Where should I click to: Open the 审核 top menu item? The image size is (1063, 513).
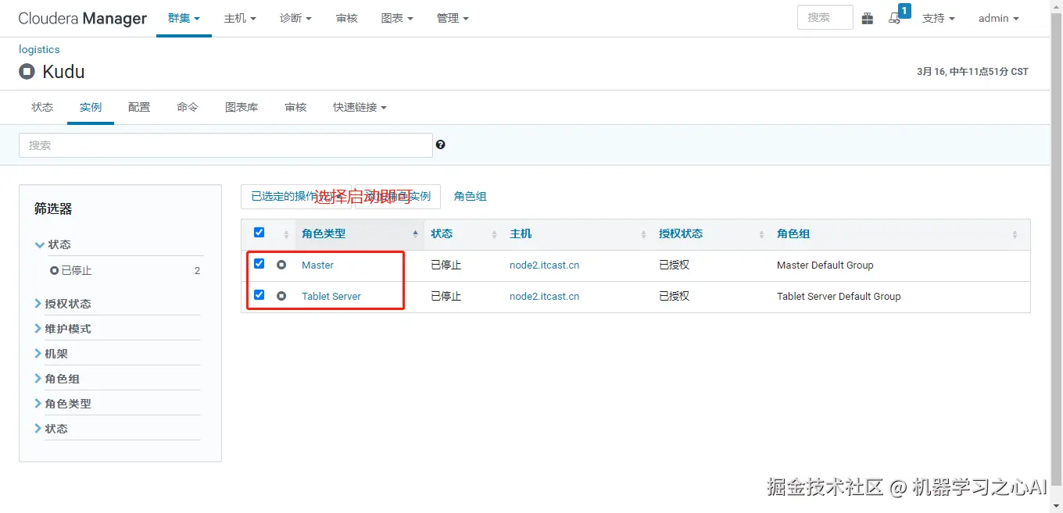tap(346, 18)
